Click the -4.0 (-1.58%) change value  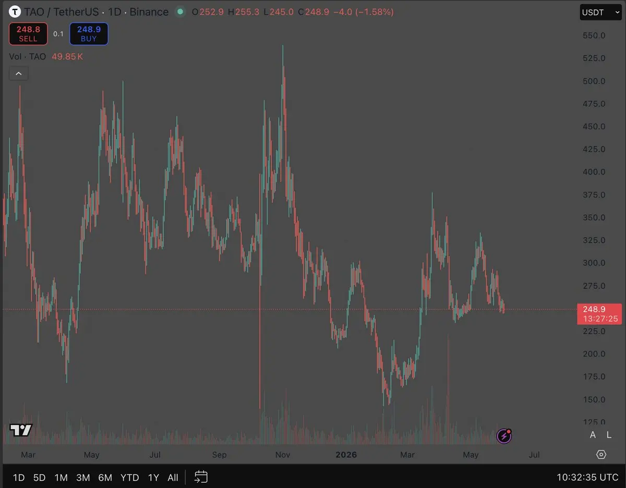click(x=363, y=11)
